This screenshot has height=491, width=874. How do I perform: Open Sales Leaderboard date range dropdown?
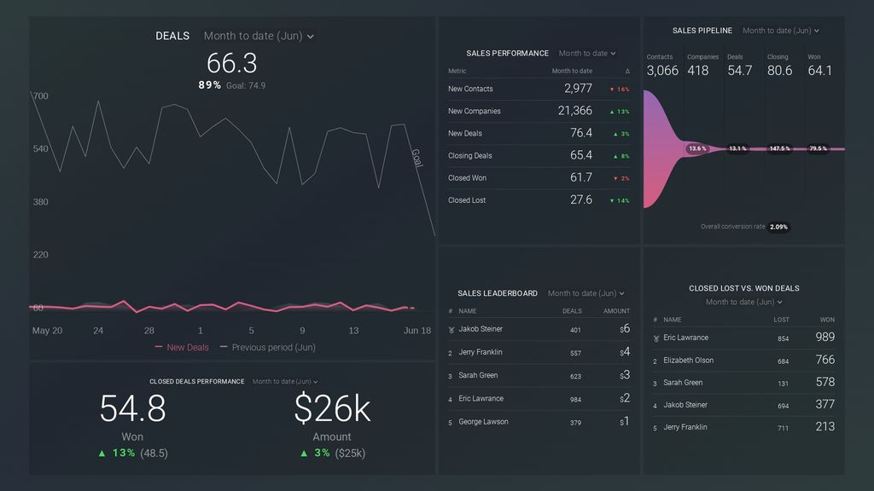[586, 293]
